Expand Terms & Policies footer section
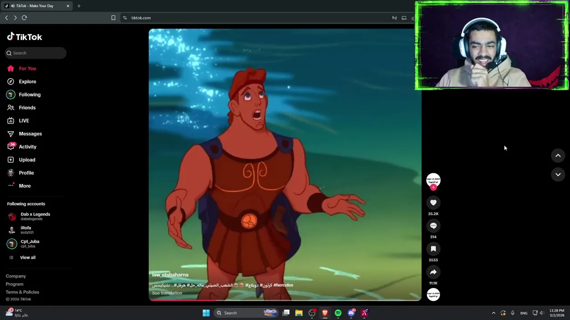 tap(22, 292)
